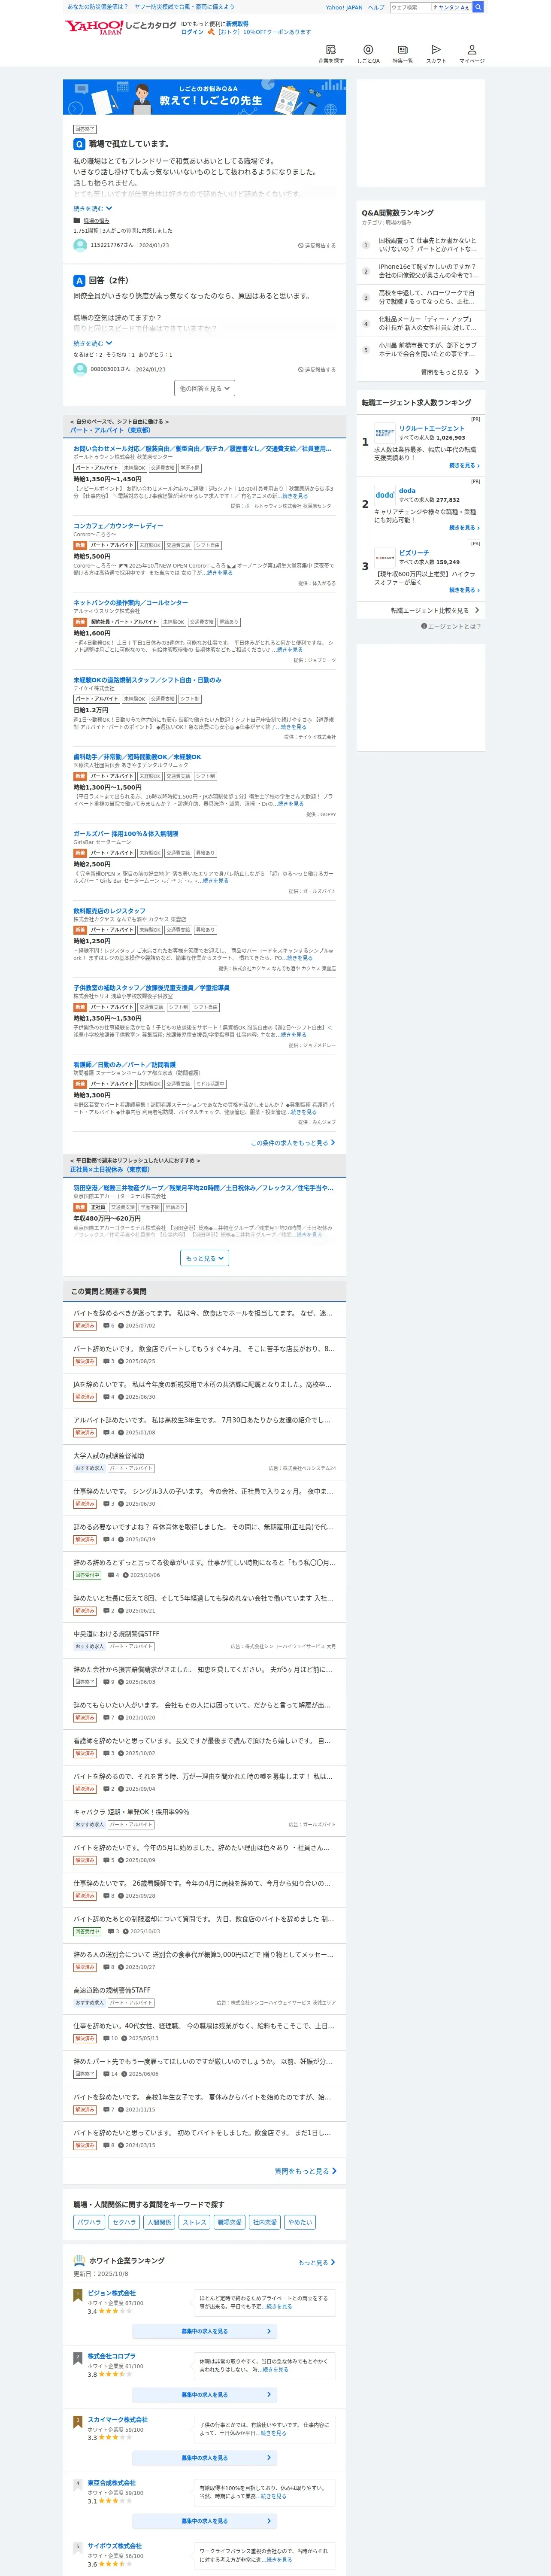Click the エージェントとは？ info icon
Screen dimensions: 551x2576
[x=424, y=626]
